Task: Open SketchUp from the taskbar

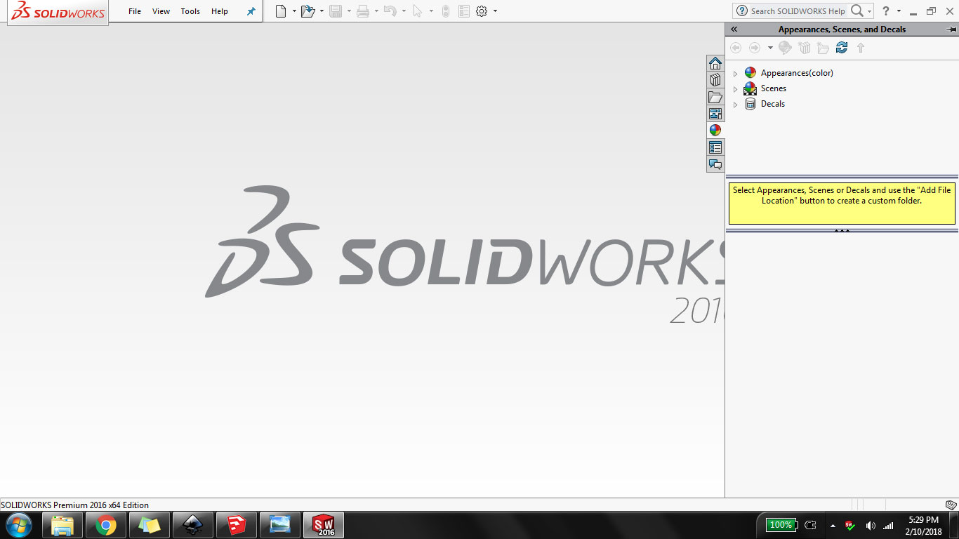Action: point(237,525)
